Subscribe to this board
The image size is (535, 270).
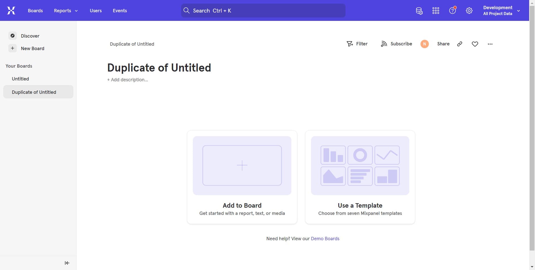pos(396,44)
